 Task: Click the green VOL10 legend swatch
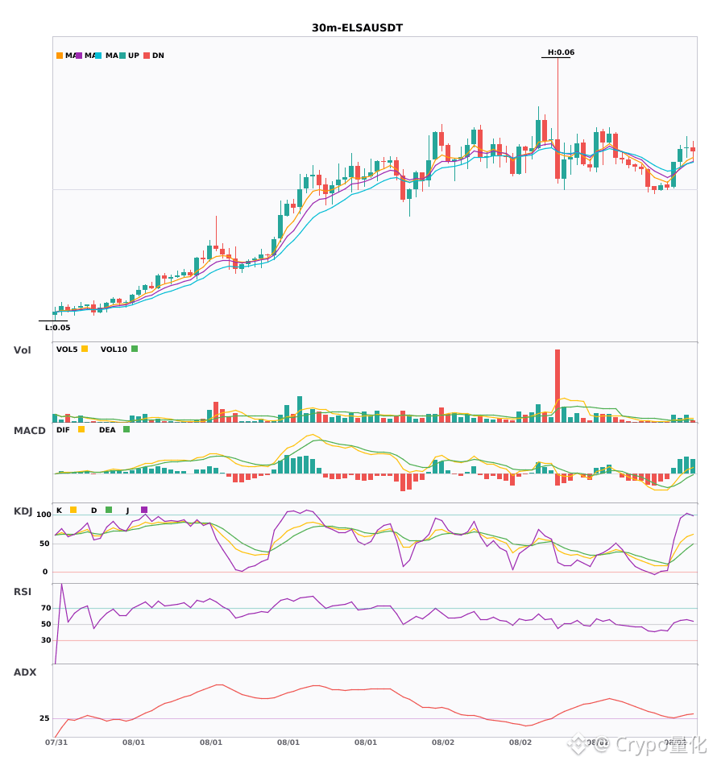(135, 349)
